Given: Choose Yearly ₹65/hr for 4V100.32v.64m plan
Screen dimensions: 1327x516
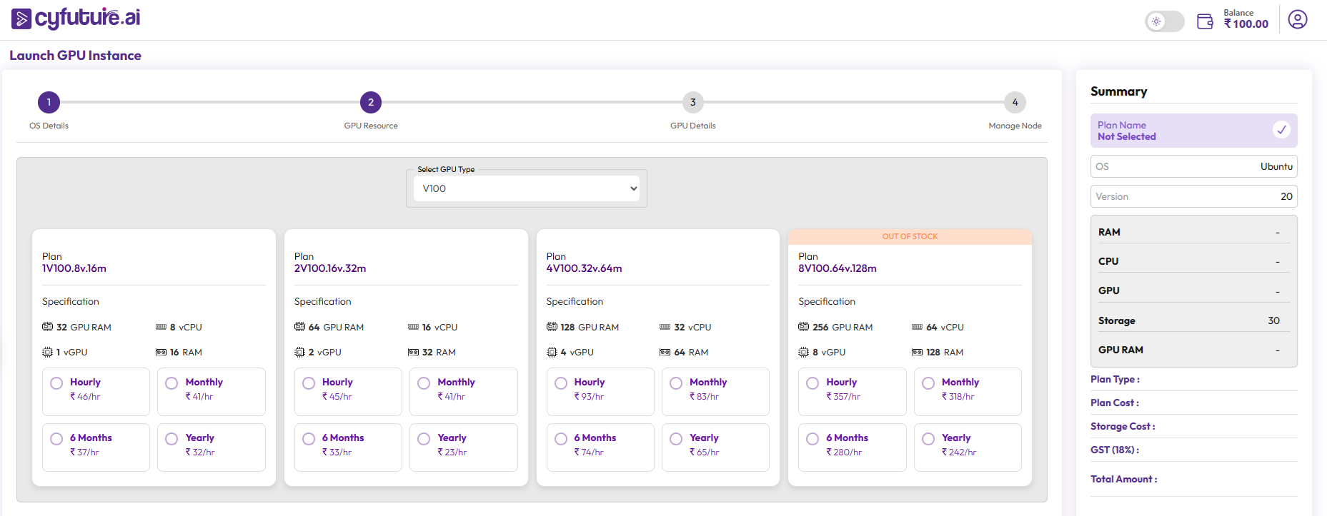Looking at the screenshot, I should click(676, 439).
